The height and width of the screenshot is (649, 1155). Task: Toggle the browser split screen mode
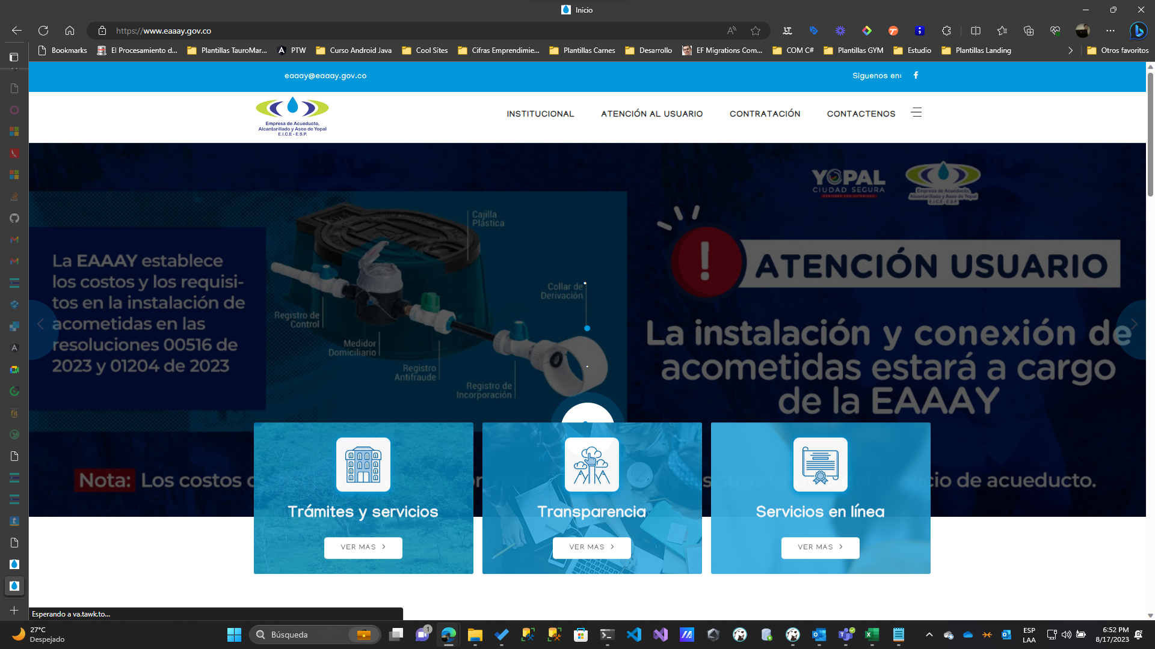(975, 31)
